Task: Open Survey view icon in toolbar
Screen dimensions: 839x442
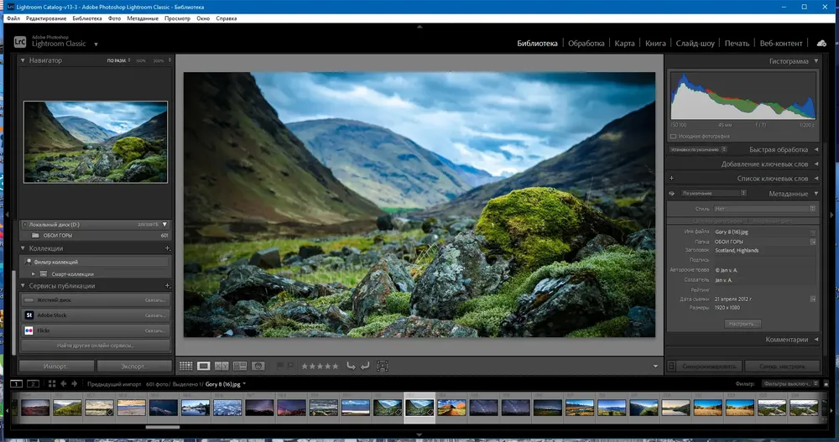Action: click(x=240, y=366)
